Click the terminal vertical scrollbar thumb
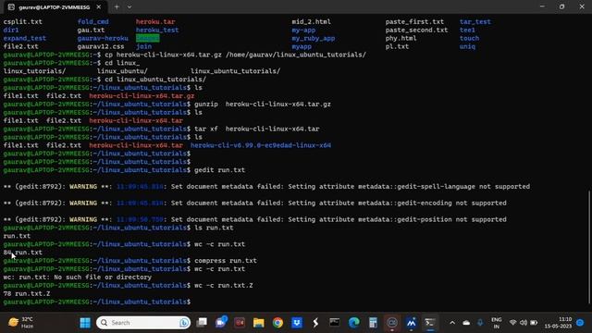This screenshot has width=592, height=333. point(589,247)
